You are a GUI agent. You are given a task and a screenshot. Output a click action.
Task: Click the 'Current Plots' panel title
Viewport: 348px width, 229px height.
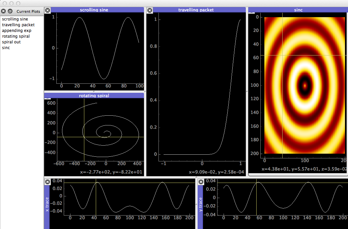pyautogui.click(x=28, y=11)
